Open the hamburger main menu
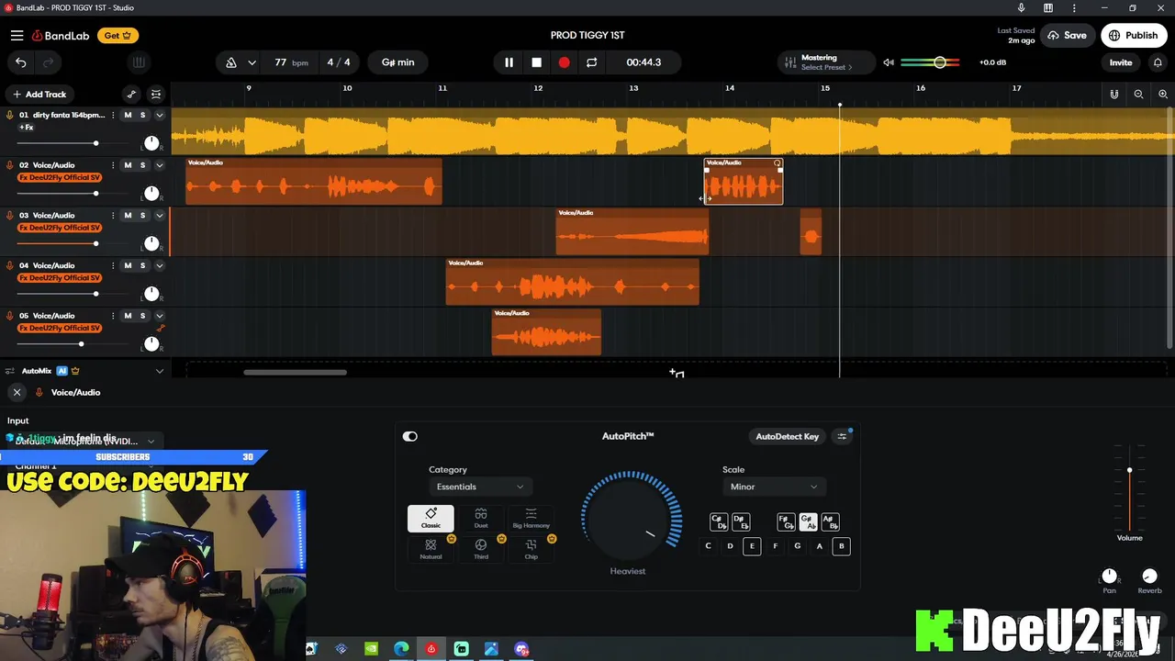 [x=17, y=36]
